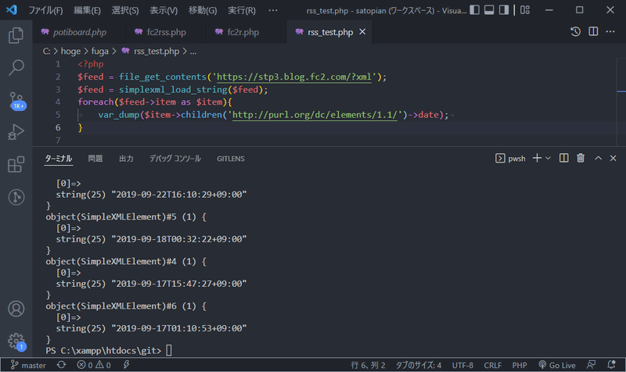Expand breadcrumb symbols ellipsis
The height and width of the screenshot is (372, 626).
(x=193, y=52)
